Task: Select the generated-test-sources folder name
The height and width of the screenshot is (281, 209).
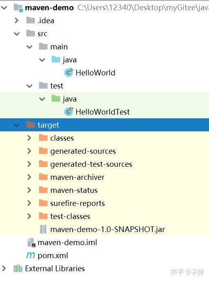Action: (91, 164)
